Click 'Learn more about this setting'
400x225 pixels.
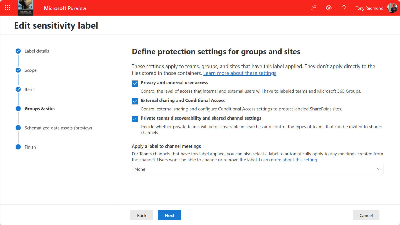point(288,160)
